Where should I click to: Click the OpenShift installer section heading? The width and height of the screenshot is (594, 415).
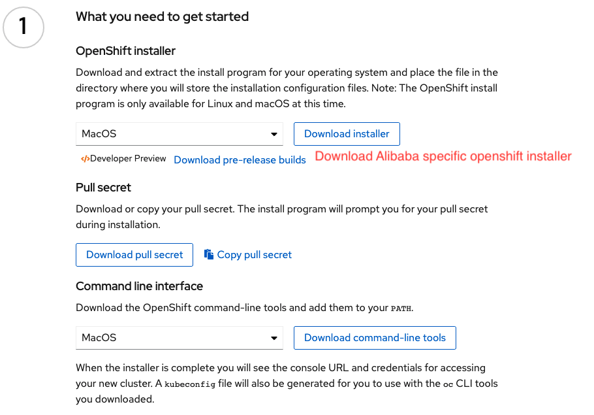125,51
